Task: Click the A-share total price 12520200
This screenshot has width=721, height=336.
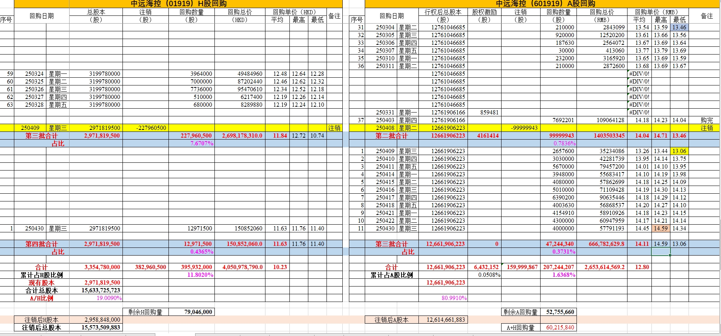Action: coord(602,35)
